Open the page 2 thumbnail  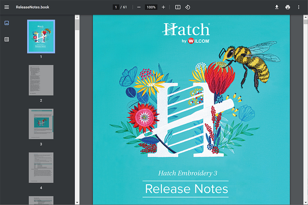pos(41,80)
